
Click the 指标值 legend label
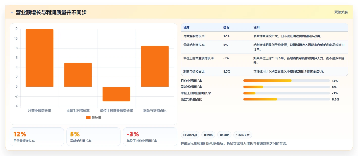coord(97,117)
